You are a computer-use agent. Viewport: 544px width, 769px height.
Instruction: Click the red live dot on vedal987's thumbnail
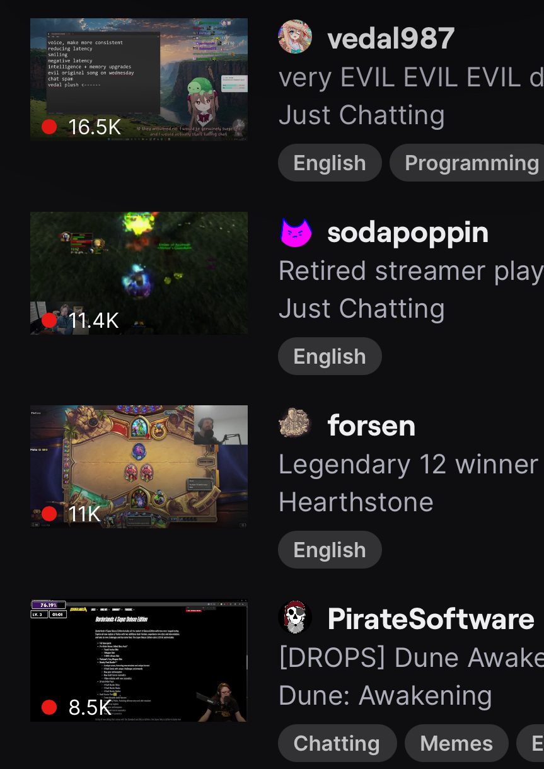49,127
